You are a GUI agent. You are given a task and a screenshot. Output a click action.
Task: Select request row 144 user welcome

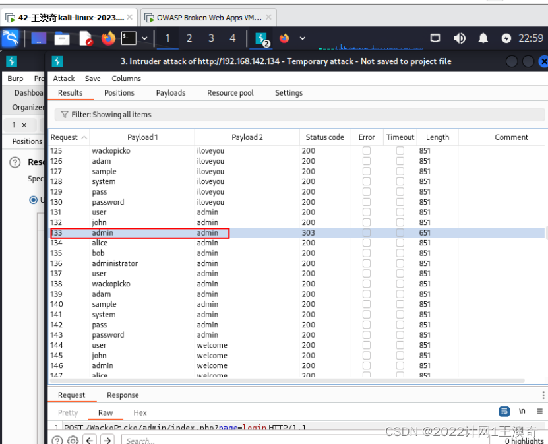297,345
